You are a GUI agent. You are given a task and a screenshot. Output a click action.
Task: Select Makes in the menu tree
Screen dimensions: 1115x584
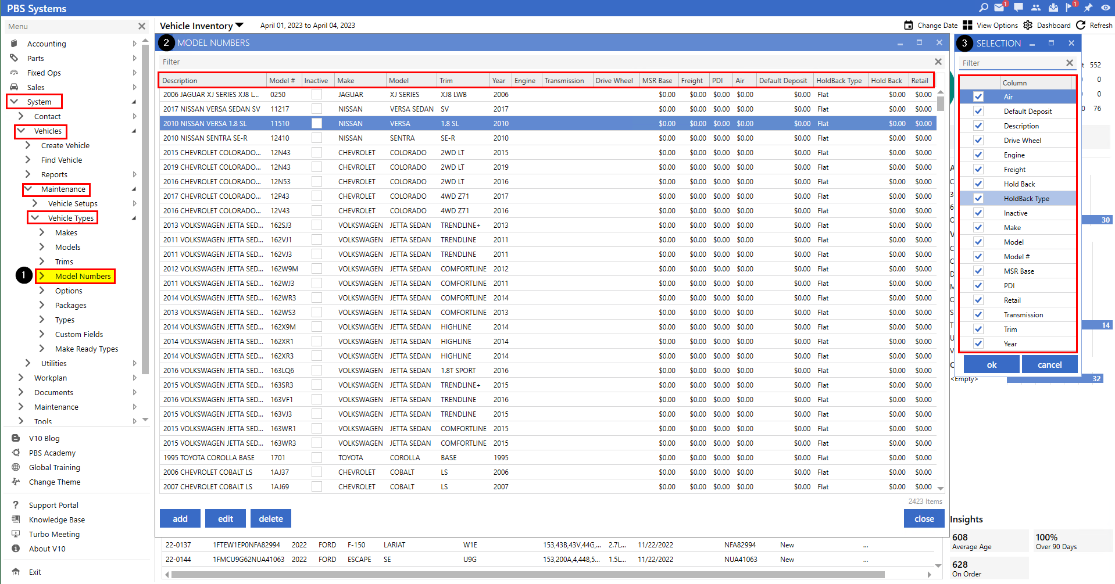pos(66,232)
